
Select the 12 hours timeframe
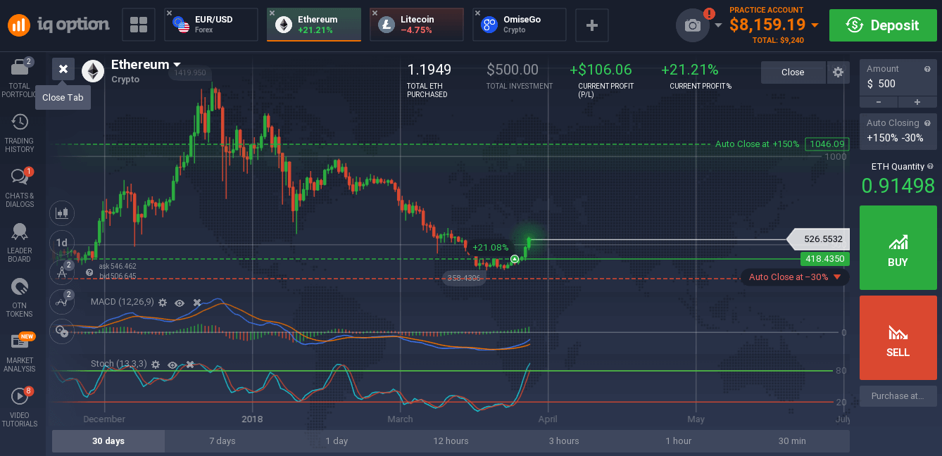tap(451, 441)
